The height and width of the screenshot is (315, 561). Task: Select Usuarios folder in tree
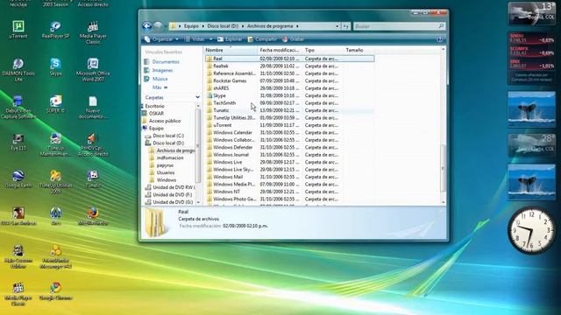point(166,172)
